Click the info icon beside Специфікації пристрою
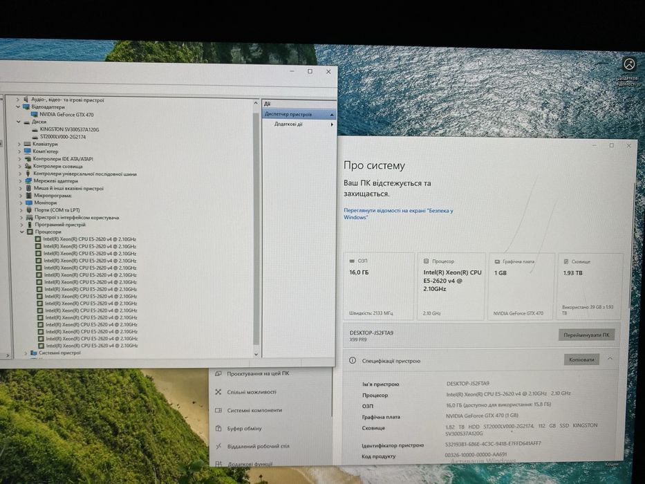The image size is (645, 484). click(x=353, y=360)
